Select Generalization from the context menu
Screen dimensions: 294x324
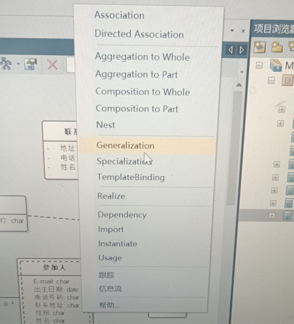coord(125,145)
